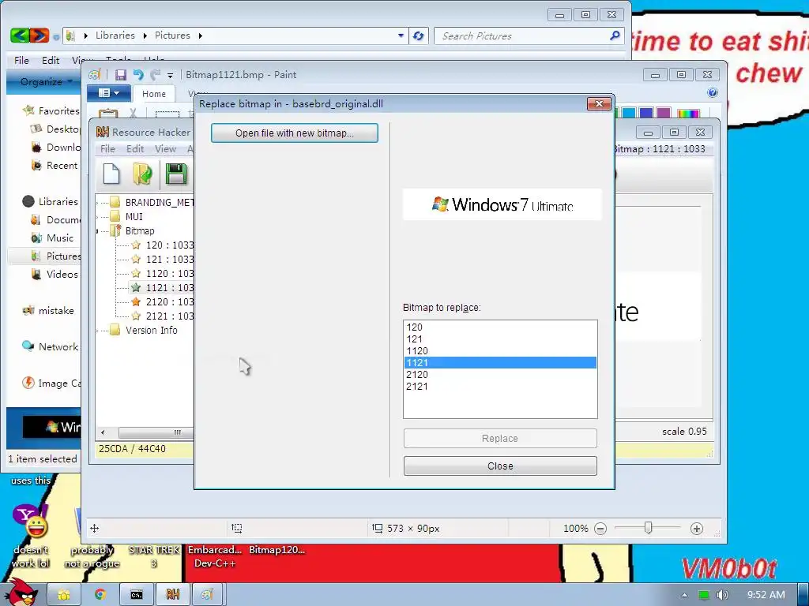The width and height of the screenshot is (809, 606).
Task: Click Save floppy icon in Resource Hacker toolbar
Action: [176, 174]
